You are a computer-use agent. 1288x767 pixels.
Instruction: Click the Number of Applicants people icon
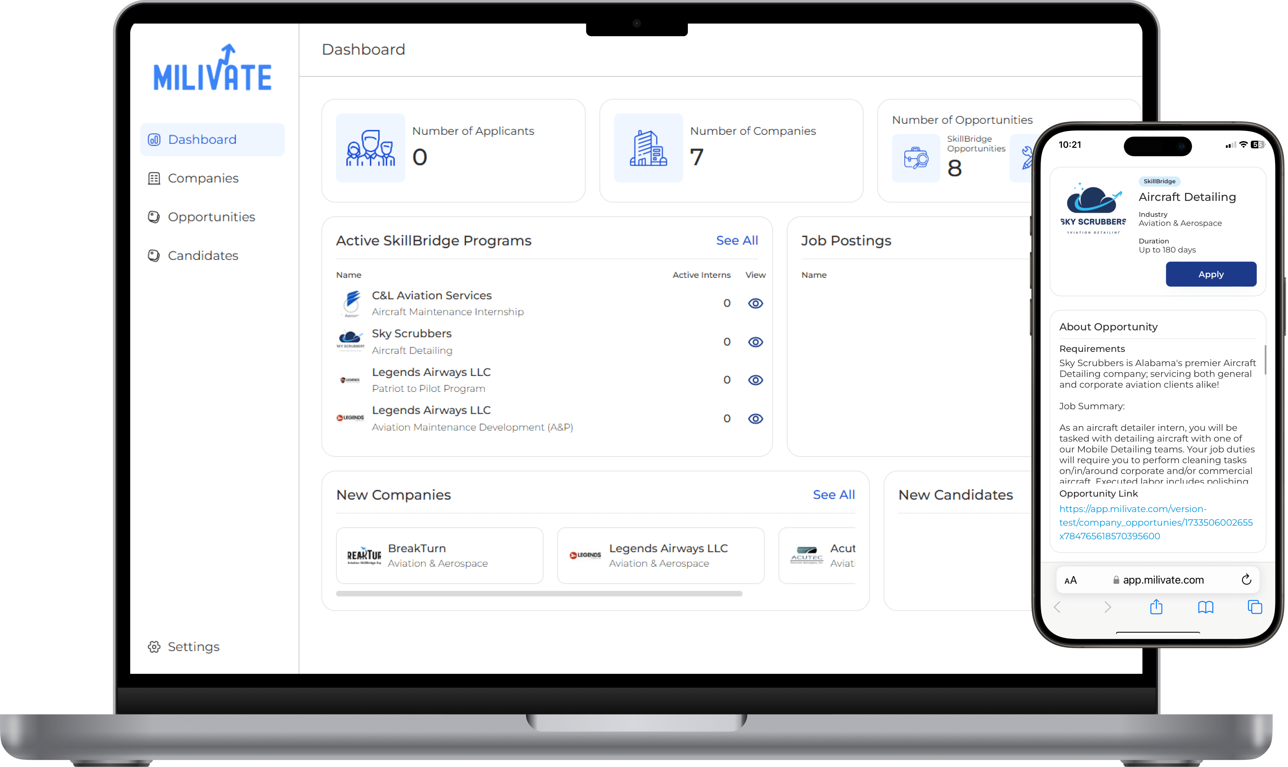[370, 148]
